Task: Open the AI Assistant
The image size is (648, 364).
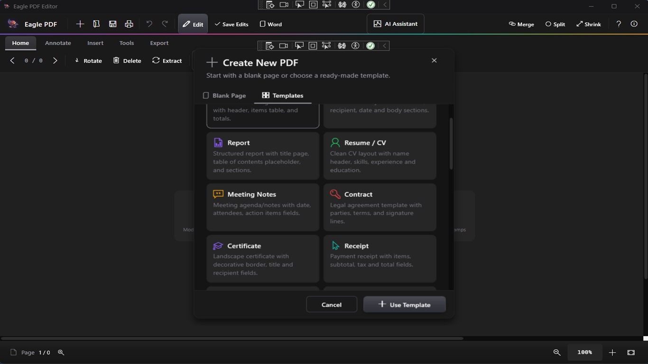Action: (x=395, y=24)
